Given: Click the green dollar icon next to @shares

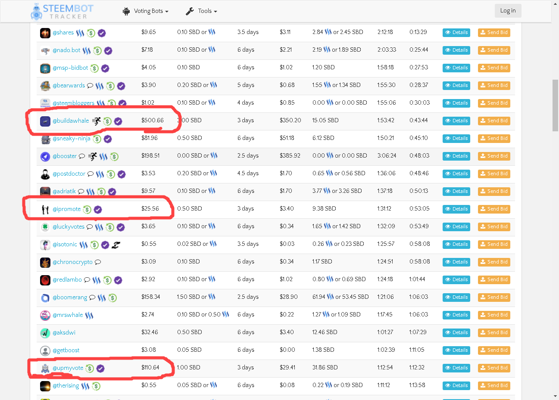Looking at the screenshot, I should click(91, 33).
